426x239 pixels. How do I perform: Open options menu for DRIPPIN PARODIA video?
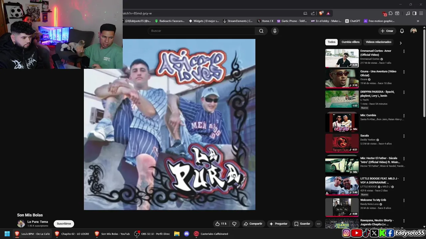click(404, 92)
